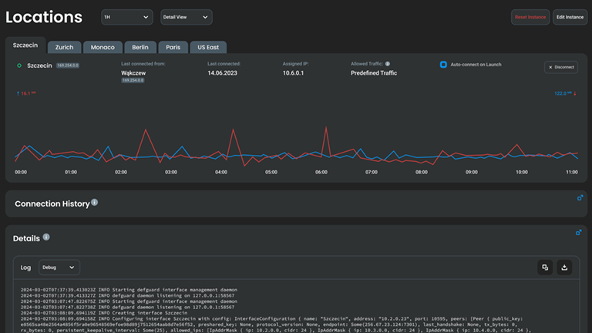The width and height of the screenshot is (592, 333).
Task: Open the Berlin location tab
Action: (x=140, y=47)
